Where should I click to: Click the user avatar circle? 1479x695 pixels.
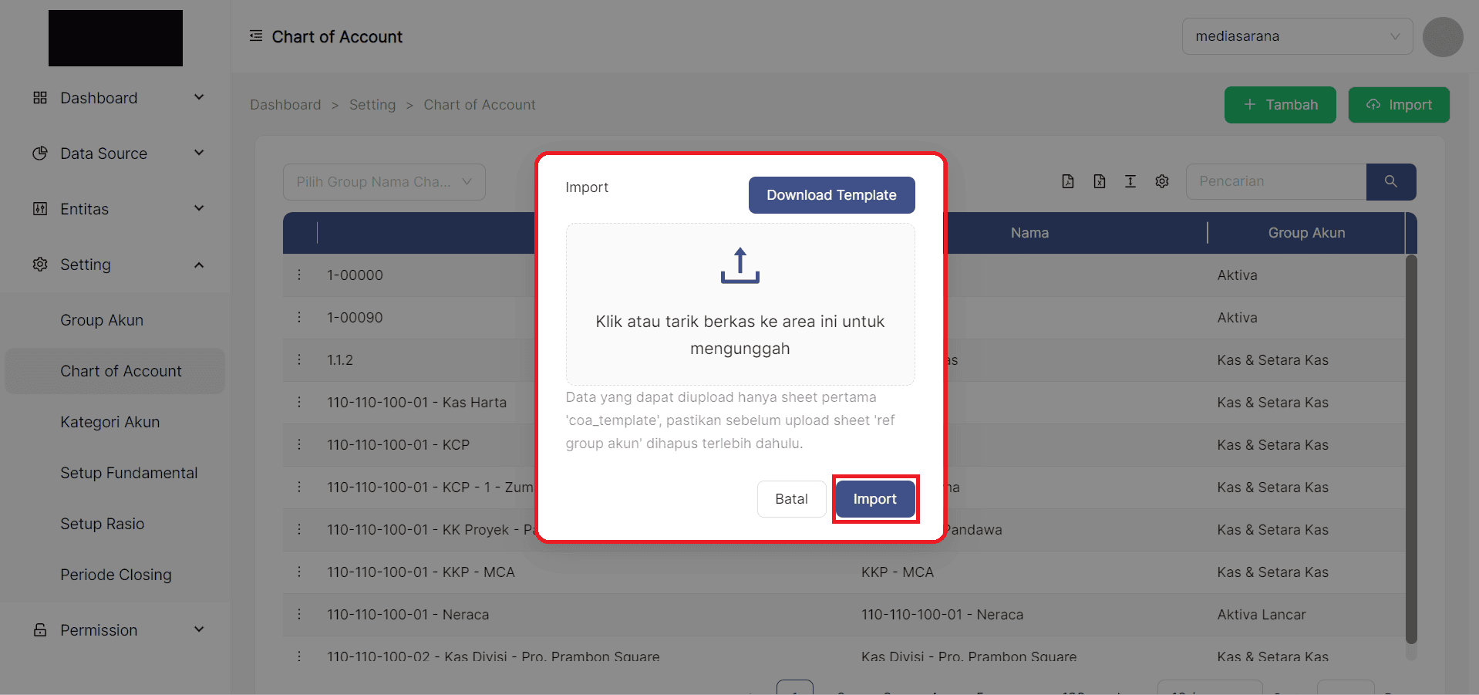tap(1442, 37)
